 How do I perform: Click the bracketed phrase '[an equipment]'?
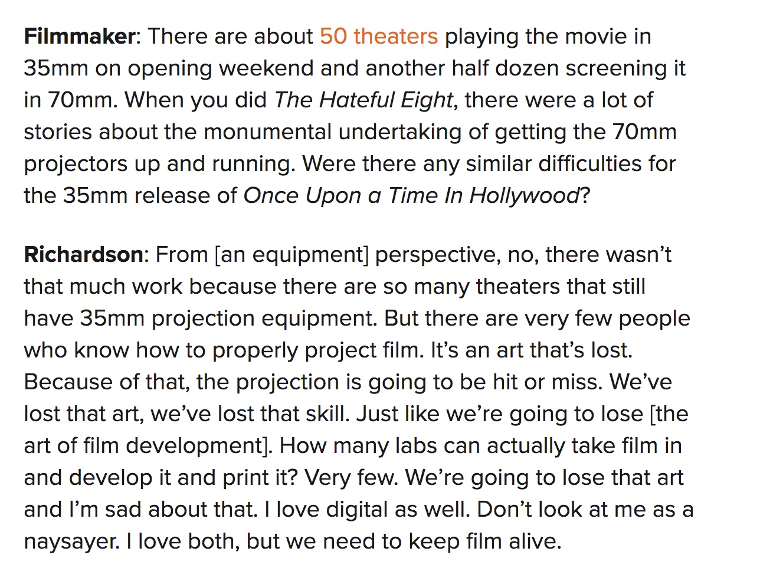[291, 255]
